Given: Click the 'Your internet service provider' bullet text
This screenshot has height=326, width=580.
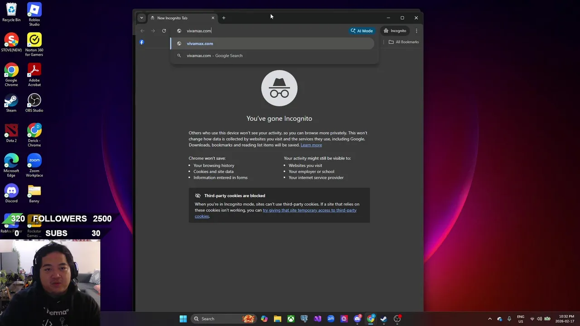Looking at the screenshot, I should 316,177.
